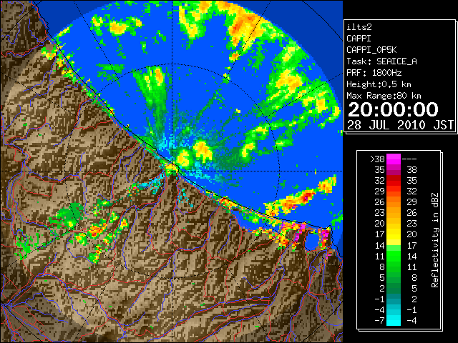
Task: Click the '-7' legend value
Action: 379,321
